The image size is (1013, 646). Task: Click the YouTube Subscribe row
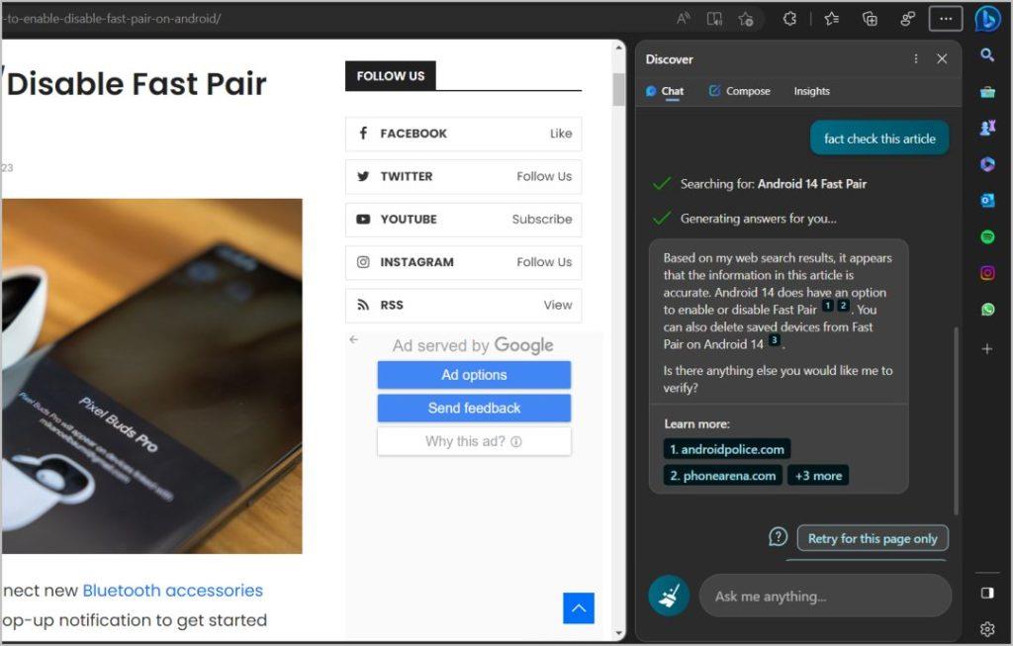pyautogui.click(x=463, y=220)
